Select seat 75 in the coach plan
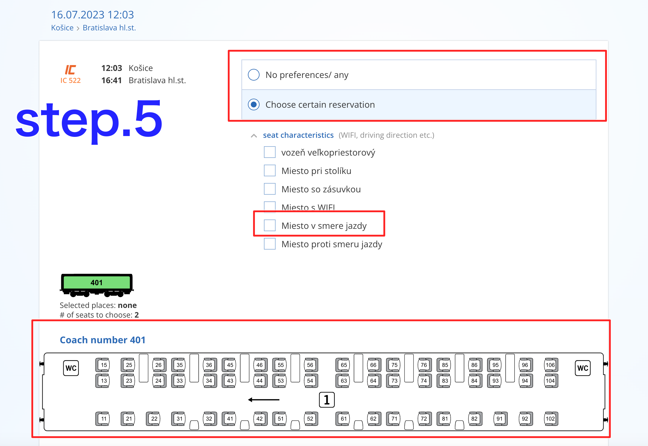This screenshot has width=648, height=446. 393,365
